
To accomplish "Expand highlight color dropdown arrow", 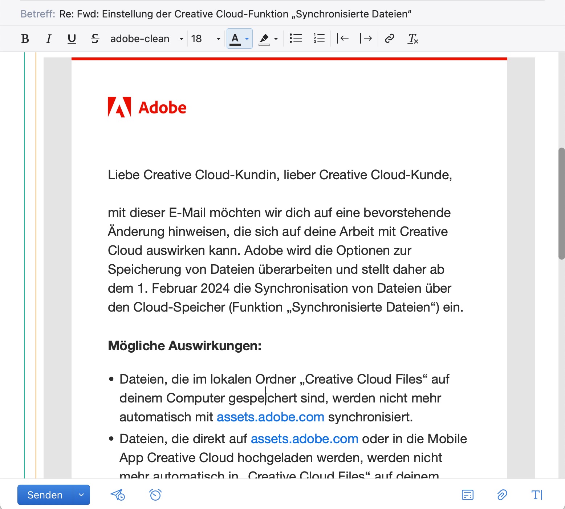I will tap(276, 39).
